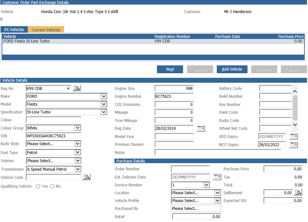Open the VED Expiry calendar picker
Image resolution: width=308 pixels, height=222 pixels.
tap(294, 136)
